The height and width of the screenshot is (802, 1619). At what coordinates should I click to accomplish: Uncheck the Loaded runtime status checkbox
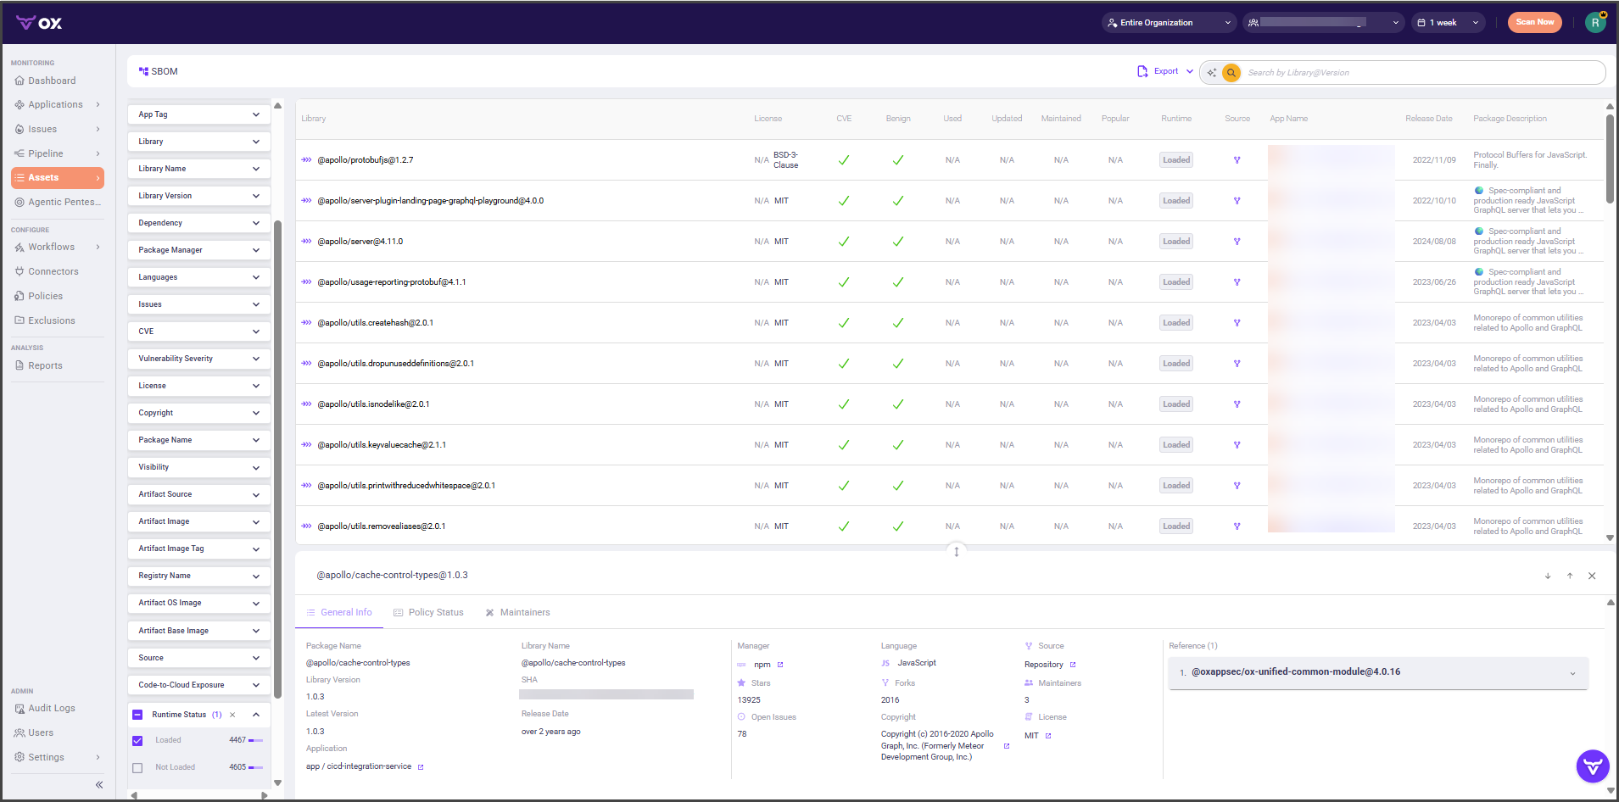coord(137,741)
